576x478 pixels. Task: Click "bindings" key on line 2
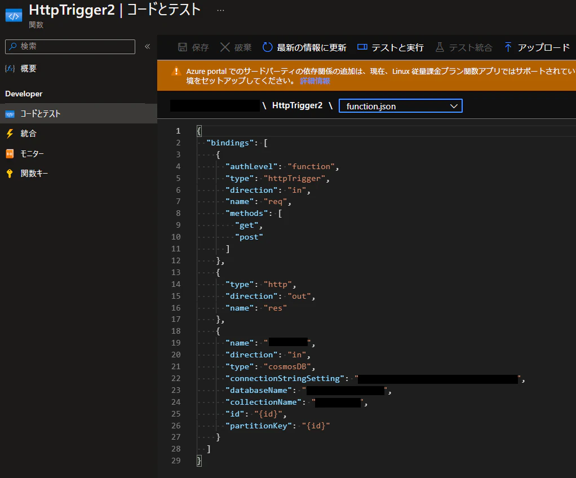point(230,143)
